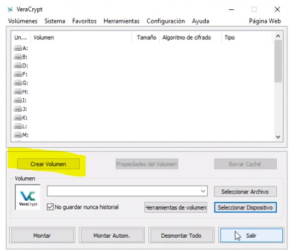Click the 'Tipo' column header
Screen dimensions: 291x252
tap(247, 38)
